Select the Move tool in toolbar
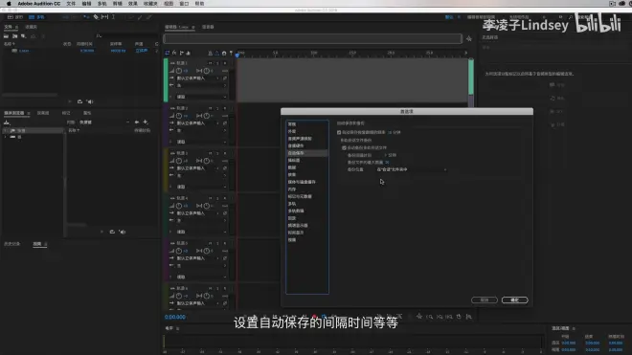Image resolution: width=632 pixels, height=355 pixels. (86, 17)
